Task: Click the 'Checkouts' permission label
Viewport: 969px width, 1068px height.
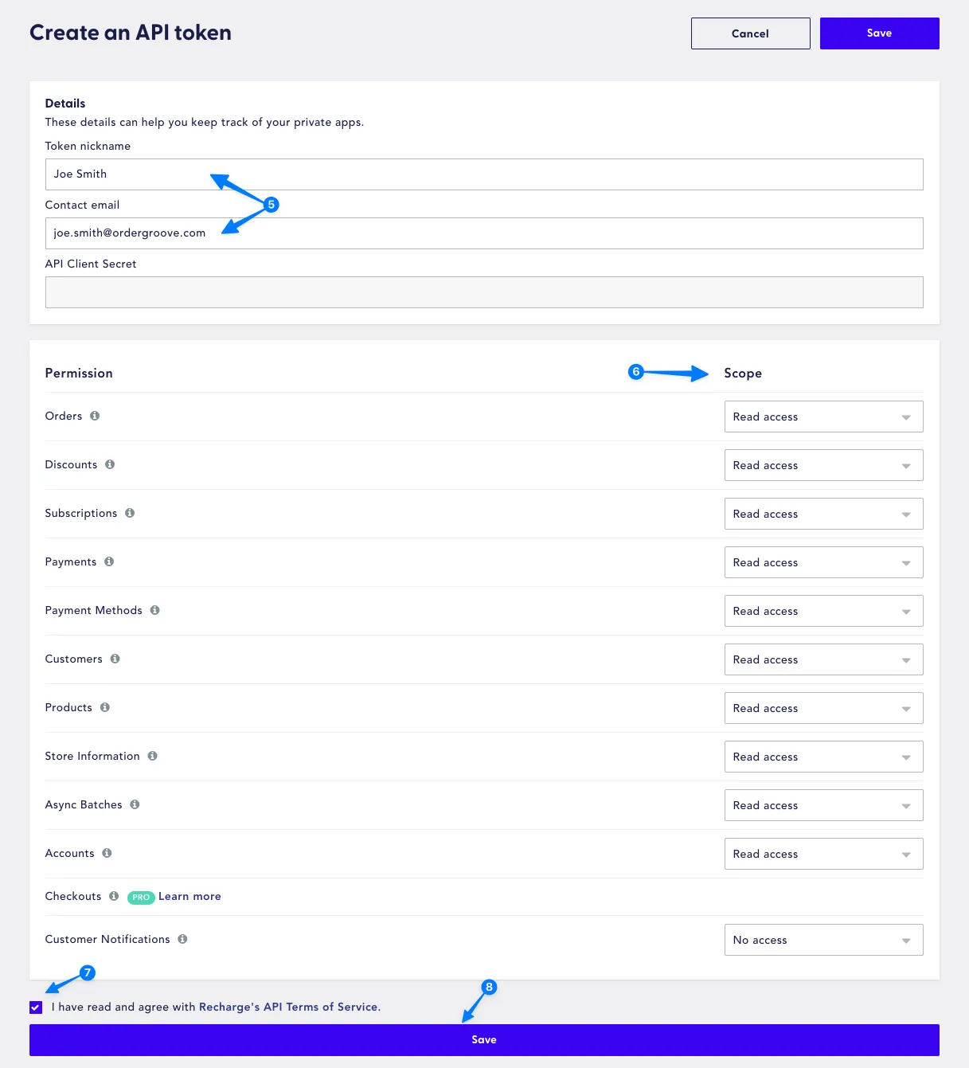Action: point(73,896)
